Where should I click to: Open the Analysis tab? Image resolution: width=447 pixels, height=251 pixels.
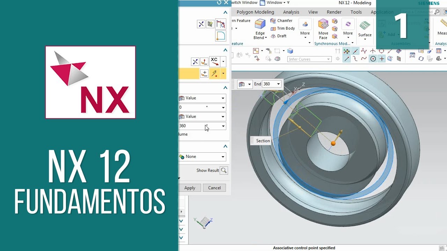(x=291, y=12)
